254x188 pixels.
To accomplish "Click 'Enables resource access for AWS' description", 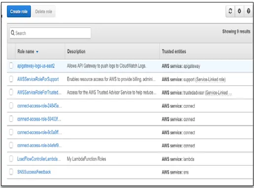I will click(x=111, y=79).
